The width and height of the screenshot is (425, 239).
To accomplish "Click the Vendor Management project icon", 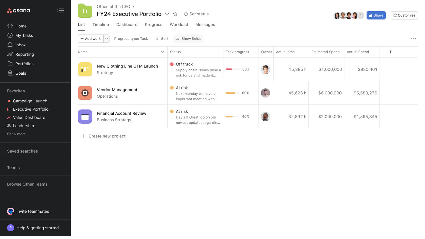I will point(85,93).
